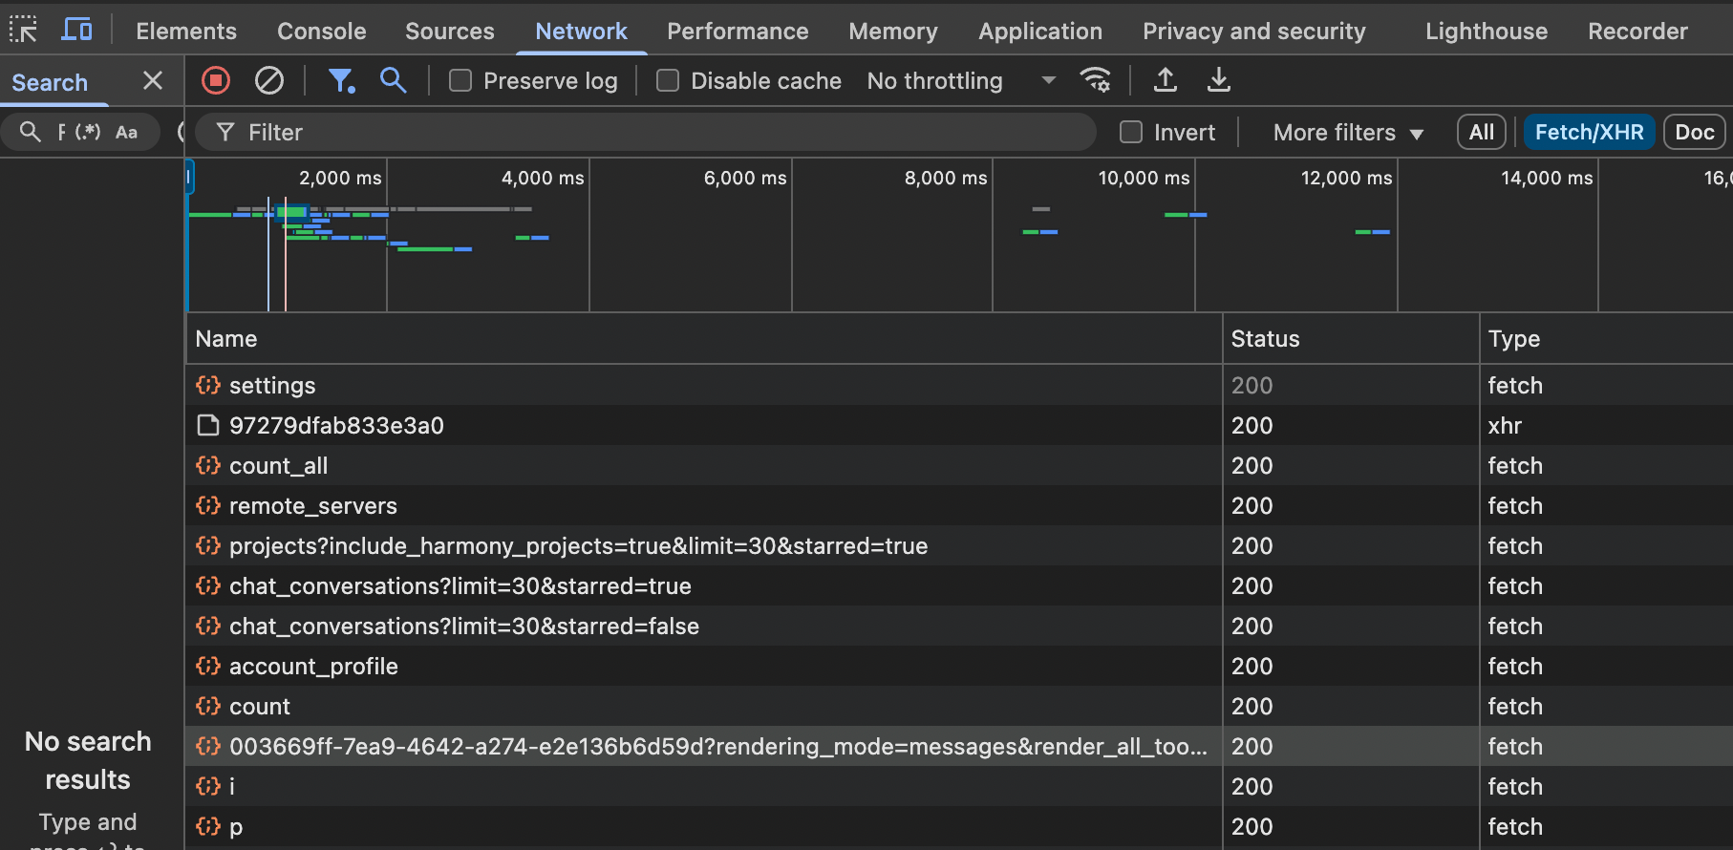Sort by the Type column header
The image size is (1733, 850).
(1607, 339)
